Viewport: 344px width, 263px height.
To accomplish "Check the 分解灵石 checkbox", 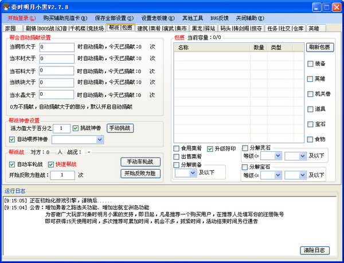I will coord(245,148).
